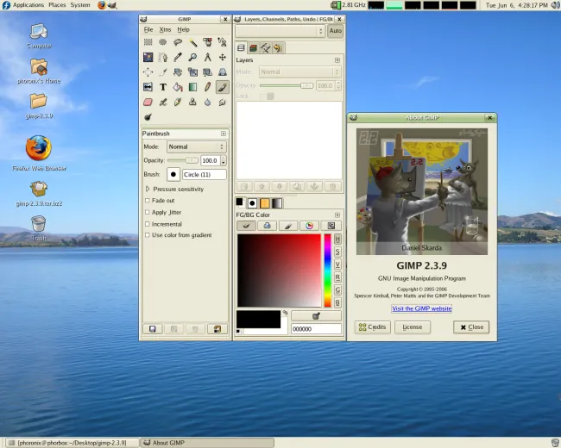Select the Text tool
Image resolution: width=561 pixels, height=448 pixels.
coord(163,87)
